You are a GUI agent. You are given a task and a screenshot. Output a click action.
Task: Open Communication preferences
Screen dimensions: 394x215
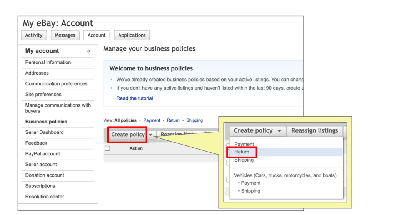point(56,84)
